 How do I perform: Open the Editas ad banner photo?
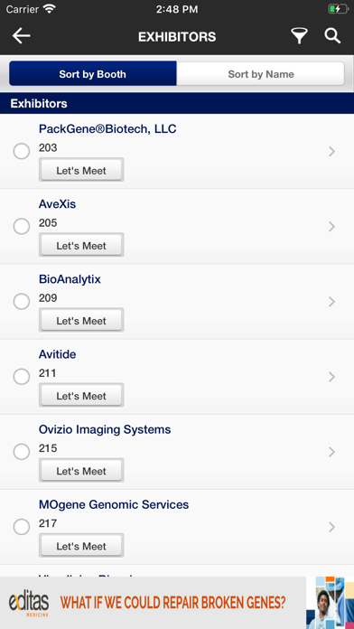pos(330,603)
